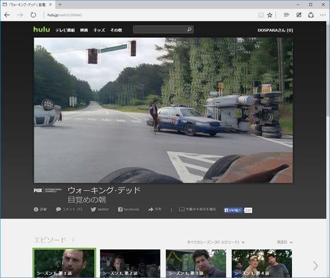Open the Edge Hub lines icon
This screenshot has height=278, width=330.
coord(287,15)
